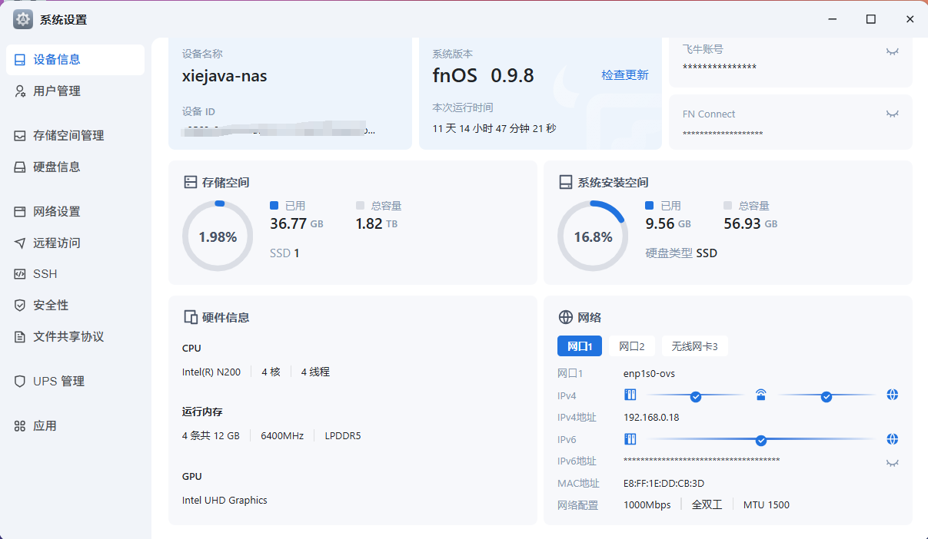Click the storage space management icon
Screen dimensions: 928x539
20,136
